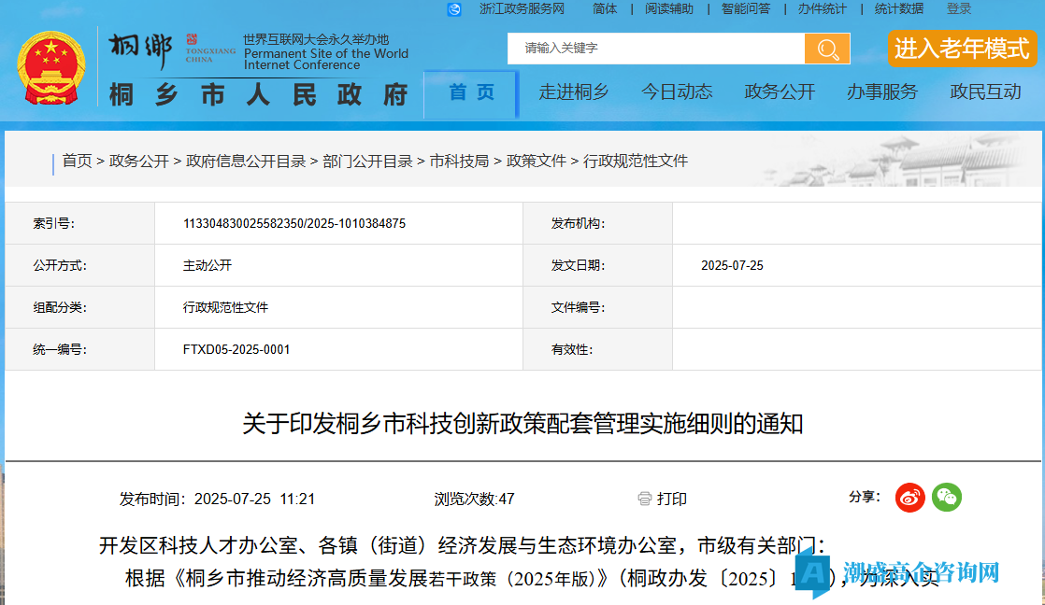Viewport: 1045px width, 605px height.
Task: Click the 桐乡 Tongxiang China calligraphy logo
Action: click(140, 50)
